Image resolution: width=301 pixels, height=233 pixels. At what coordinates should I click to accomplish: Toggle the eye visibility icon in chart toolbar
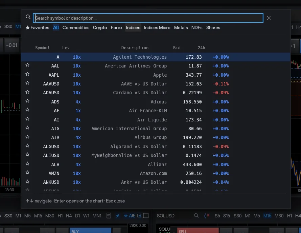point(126,216)
